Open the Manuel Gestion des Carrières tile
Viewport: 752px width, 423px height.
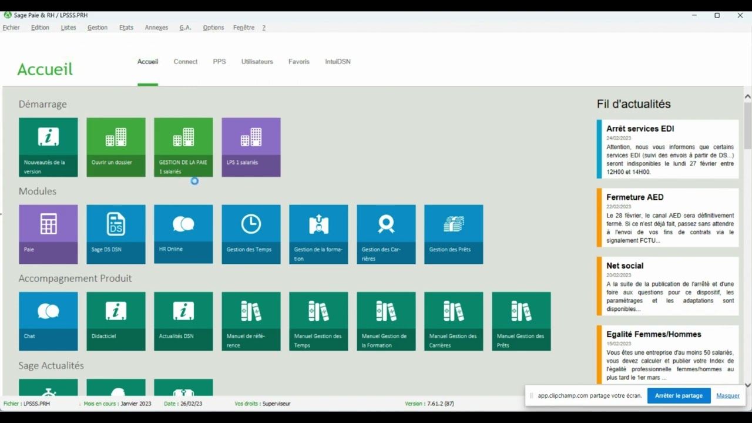click(x=454, y=321)
